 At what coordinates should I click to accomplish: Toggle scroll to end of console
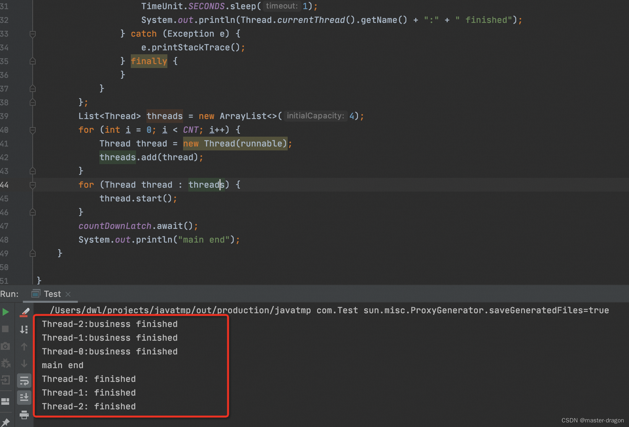click(24, 398)
